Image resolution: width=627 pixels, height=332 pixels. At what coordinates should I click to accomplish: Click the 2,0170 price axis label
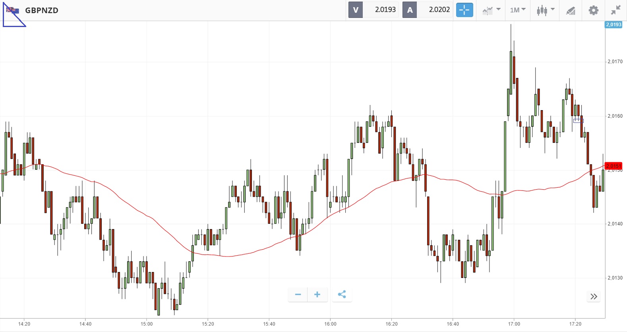click(615, 62)
